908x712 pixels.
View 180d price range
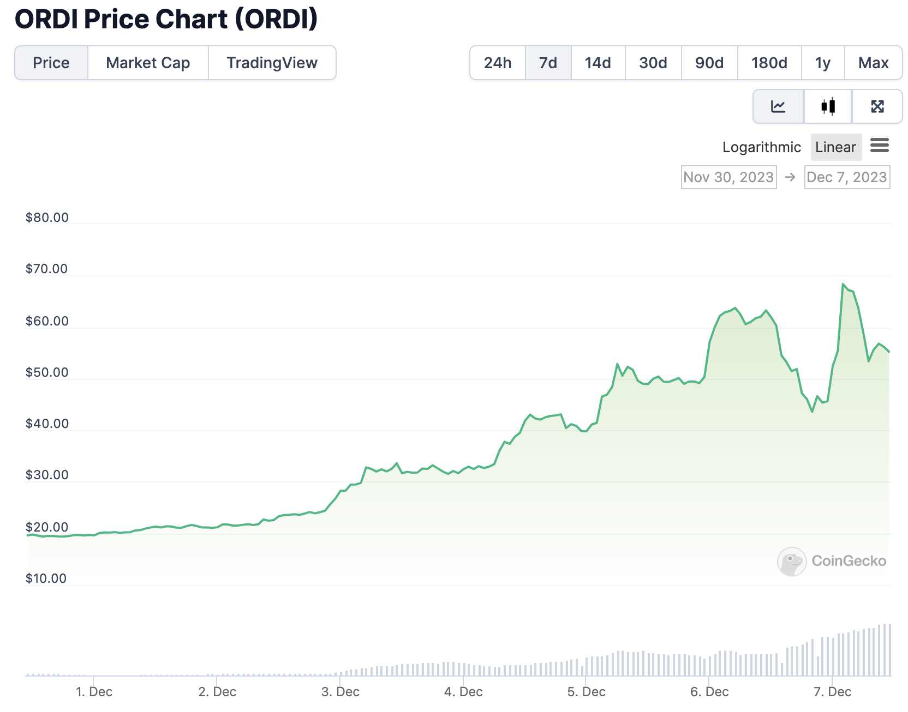coord(769,63)
